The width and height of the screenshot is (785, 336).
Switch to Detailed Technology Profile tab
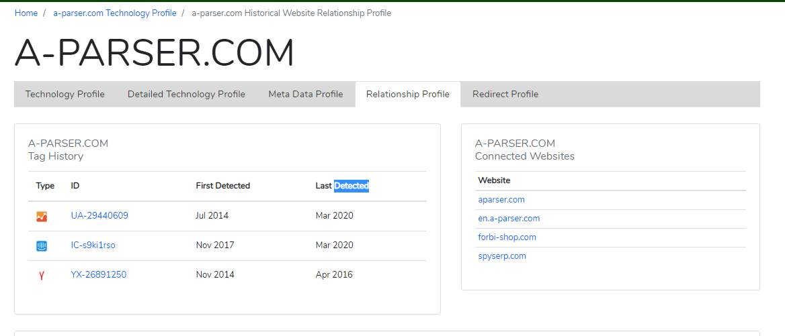186,95
